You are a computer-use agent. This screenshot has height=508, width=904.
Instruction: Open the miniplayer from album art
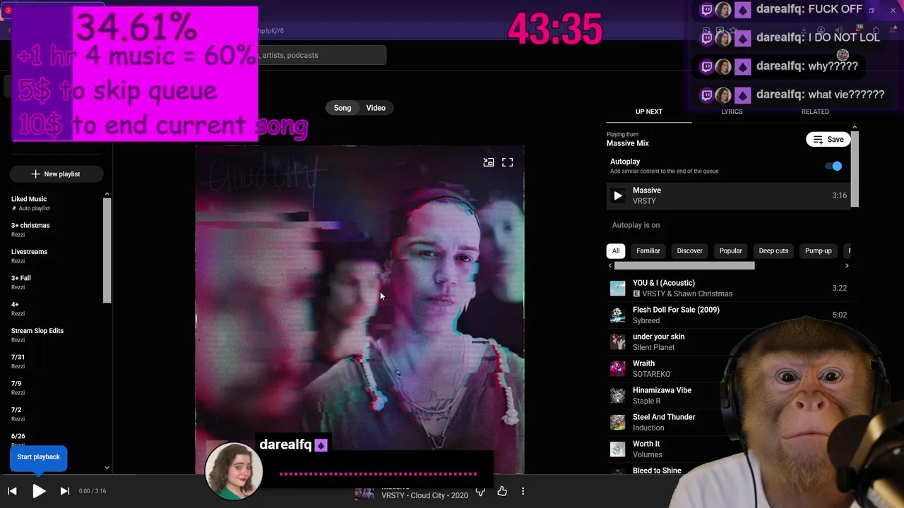point(488,162)
